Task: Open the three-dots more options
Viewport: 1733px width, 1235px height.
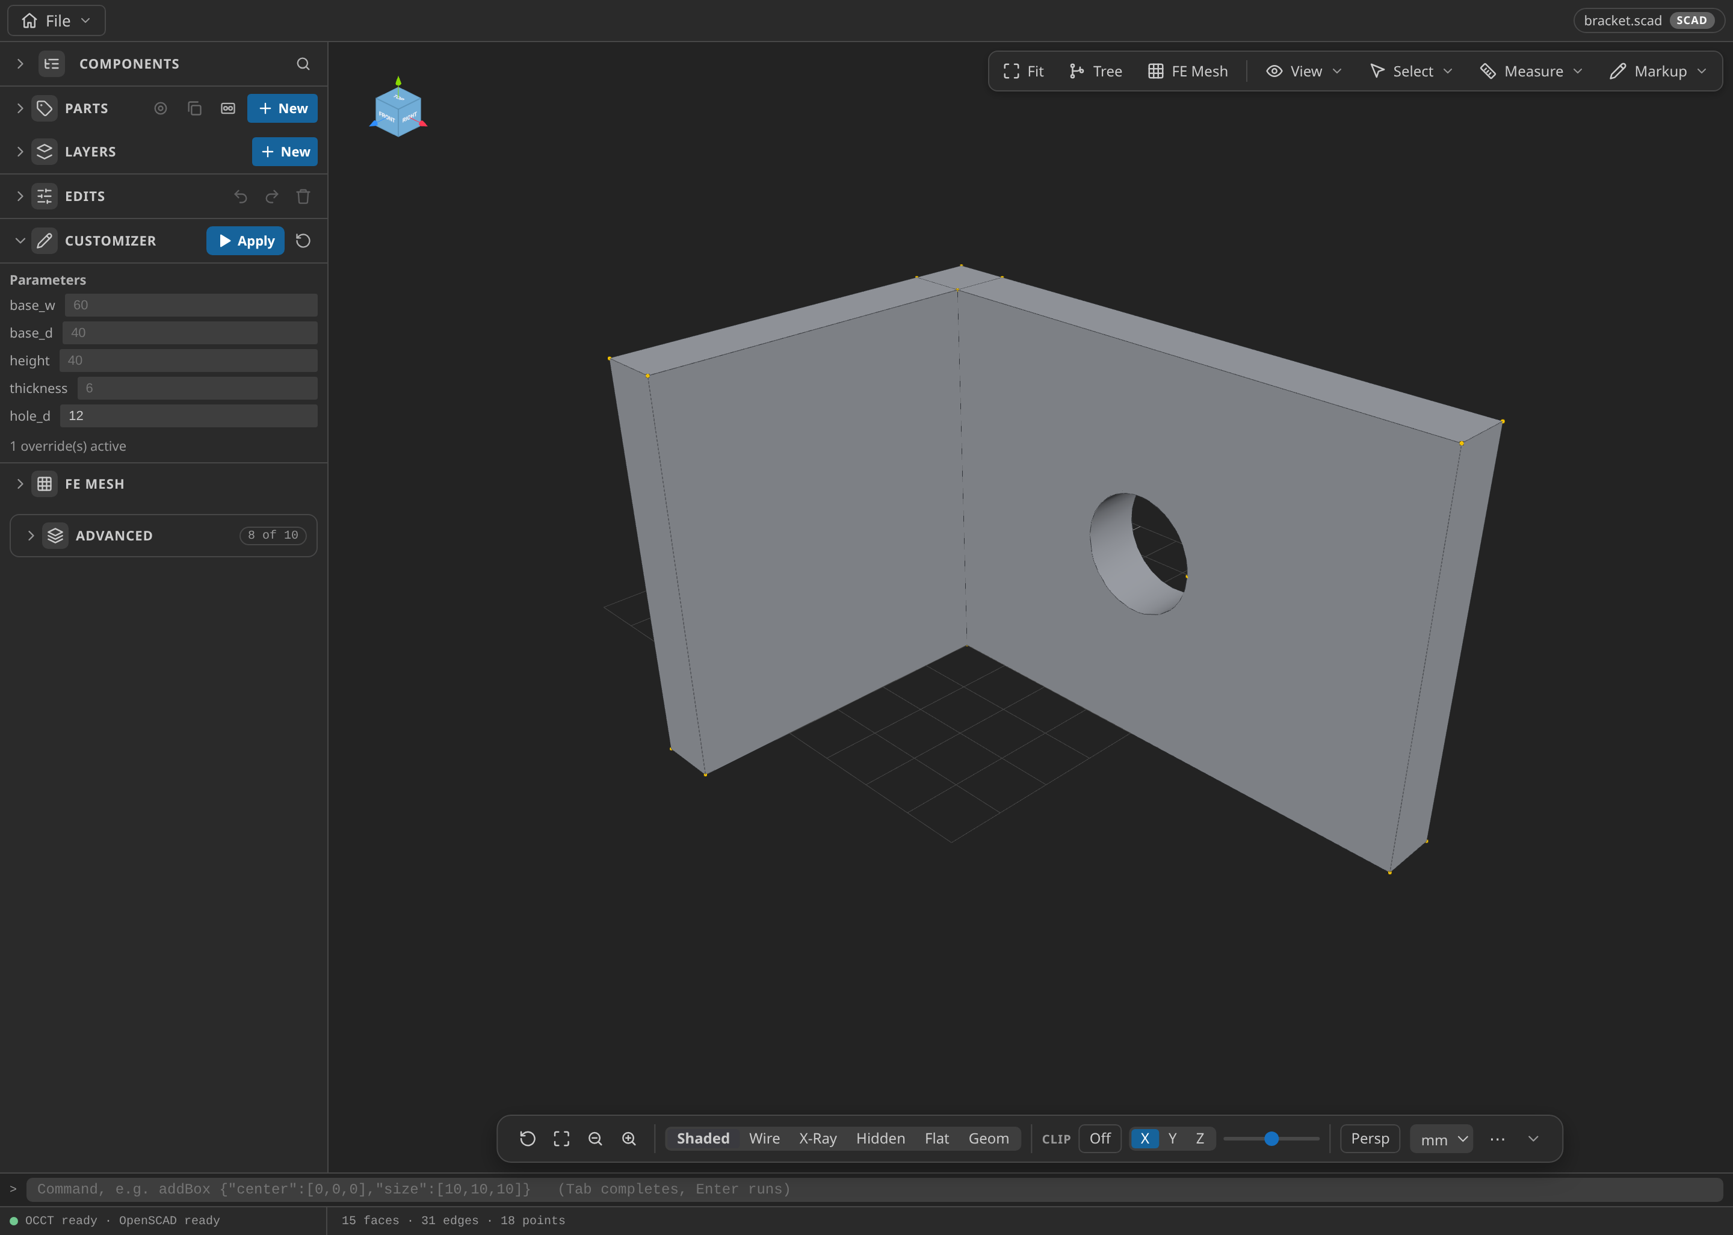Action: [x=1497, y=1139]
